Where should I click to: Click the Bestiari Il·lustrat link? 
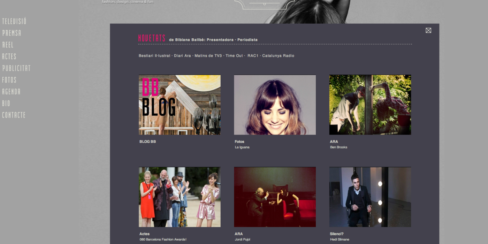154,56
